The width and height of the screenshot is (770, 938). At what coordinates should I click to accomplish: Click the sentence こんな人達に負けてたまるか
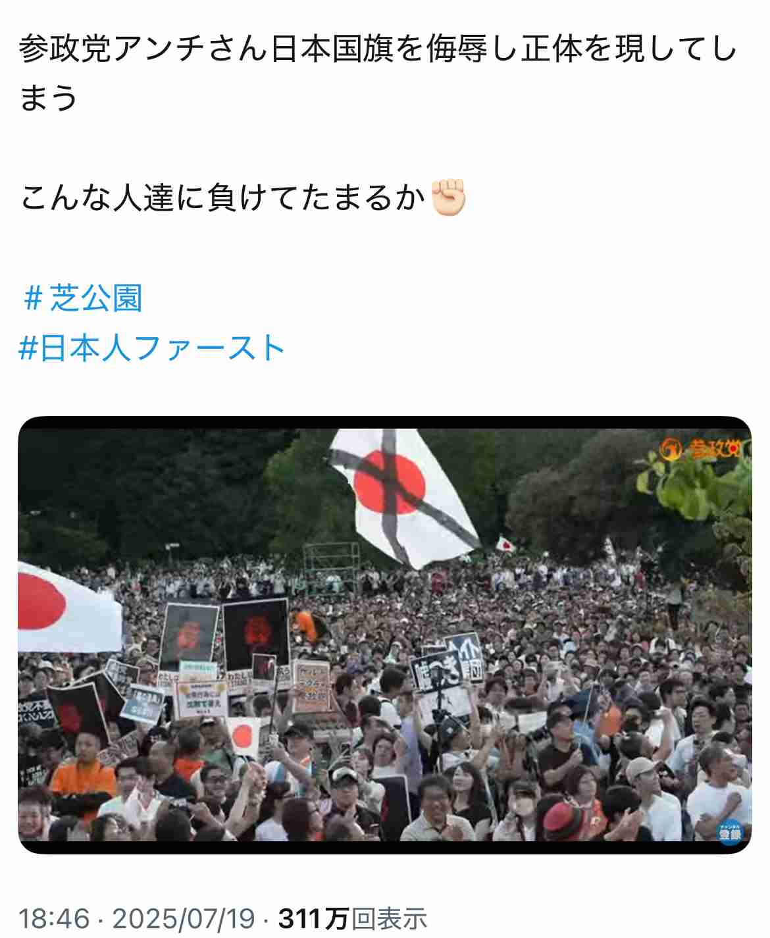(x=224, y=197)
